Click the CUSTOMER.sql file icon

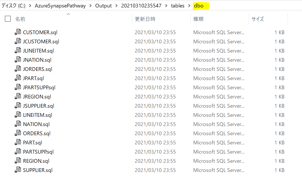(x=18, y=32)
